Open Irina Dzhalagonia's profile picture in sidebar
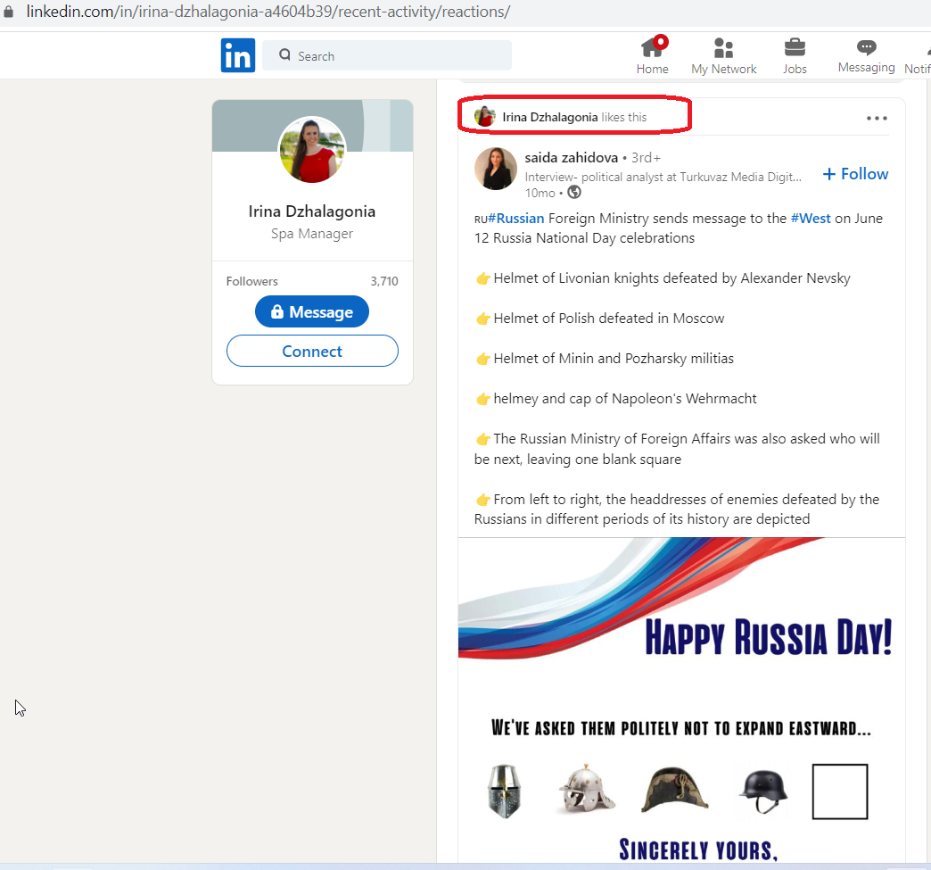Viewport: 931px width, 870px height. pos(312,150)
